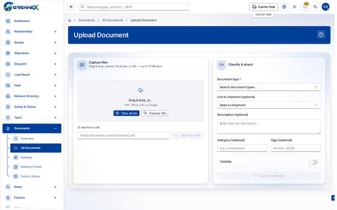Click the link icon beside Classify & attach
337x210 pixels.
(x=222, y=64)
